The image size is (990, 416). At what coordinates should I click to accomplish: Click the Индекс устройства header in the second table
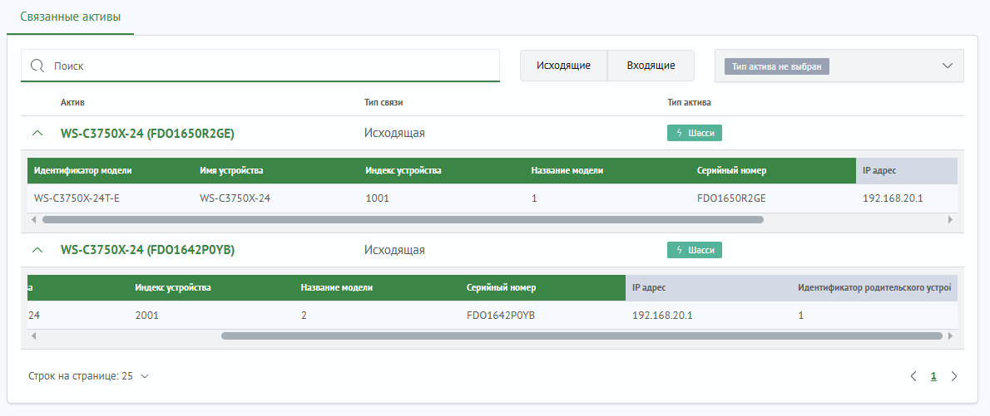pyautogui.click(x=173, y=288)
